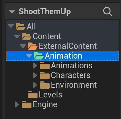Click the Characters folder icon
Viewport: 121px width, 119px height.
(45, 75)
